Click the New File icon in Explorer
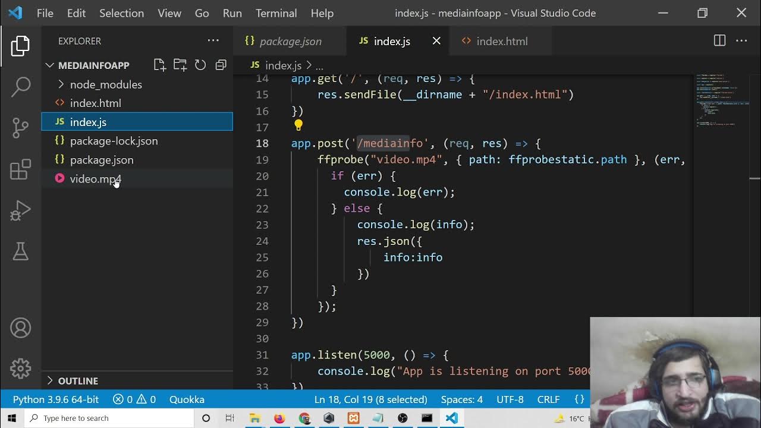Viewport: 761px width, 428px height. (159, 65)
